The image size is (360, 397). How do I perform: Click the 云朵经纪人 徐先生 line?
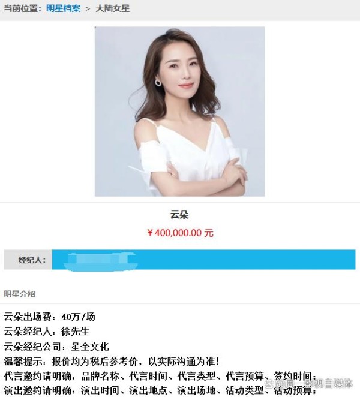pos(47,332)
